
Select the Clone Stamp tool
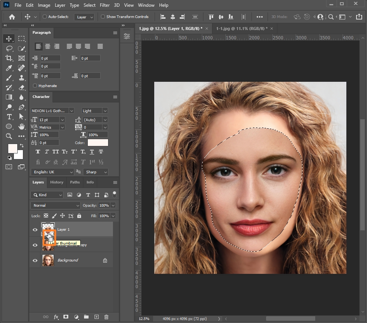(x=21, y=78)
